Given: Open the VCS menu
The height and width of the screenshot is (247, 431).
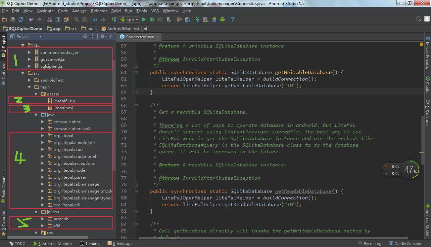Looking at the screenshot, I should [x=155, y=11].
